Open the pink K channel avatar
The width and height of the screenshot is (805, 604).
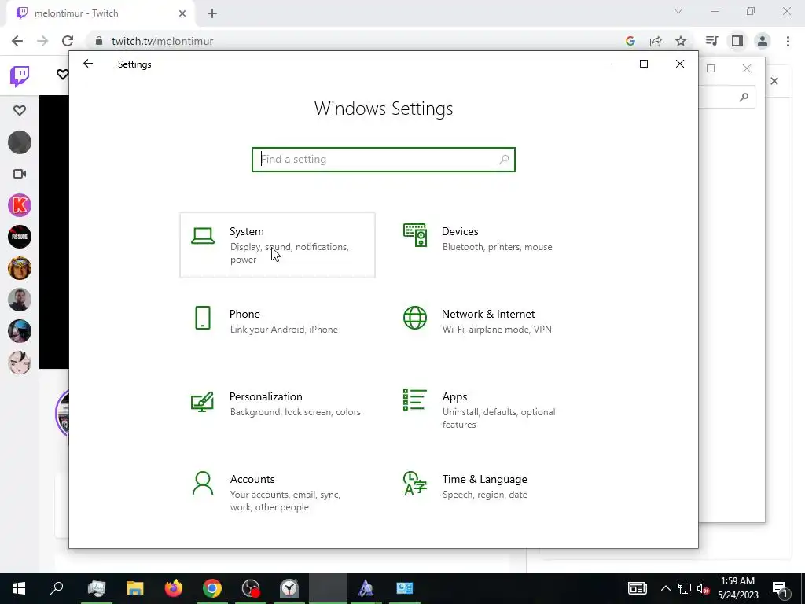pyautogui.click(x=20, y=205)
